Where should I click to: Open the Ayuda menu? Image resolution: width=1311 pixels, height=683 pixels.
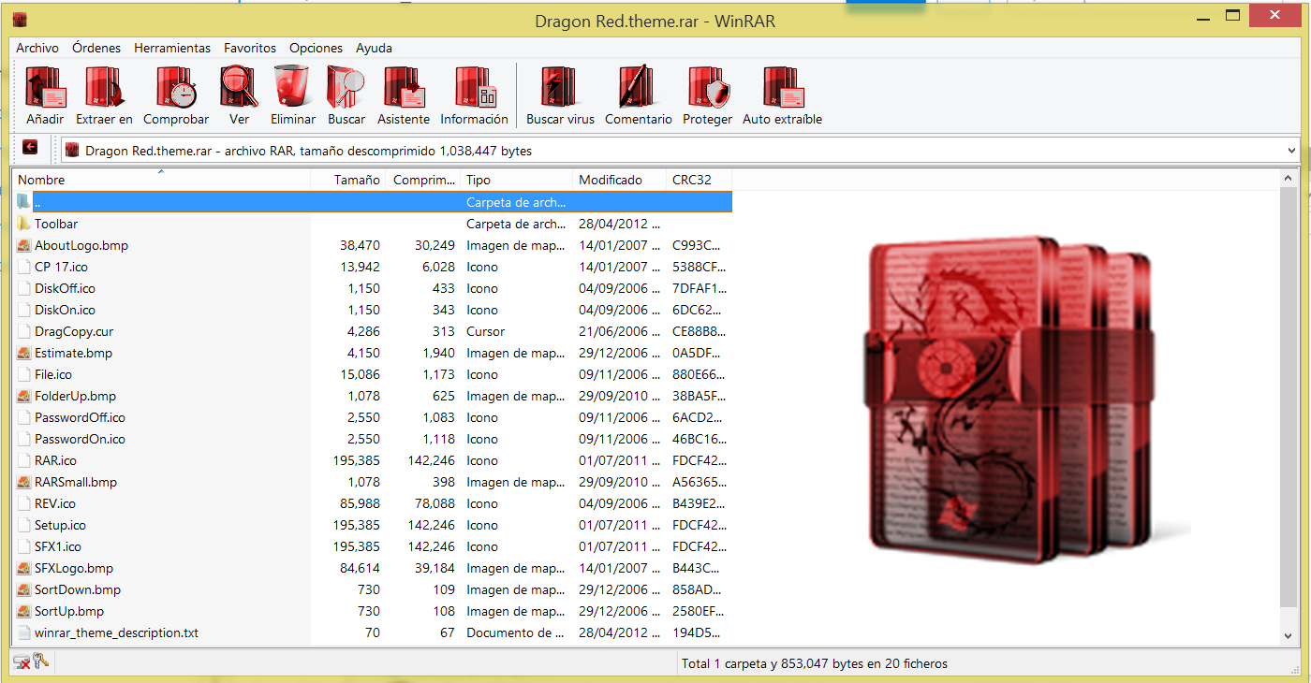pyautogui.click(x=374, y=48)
